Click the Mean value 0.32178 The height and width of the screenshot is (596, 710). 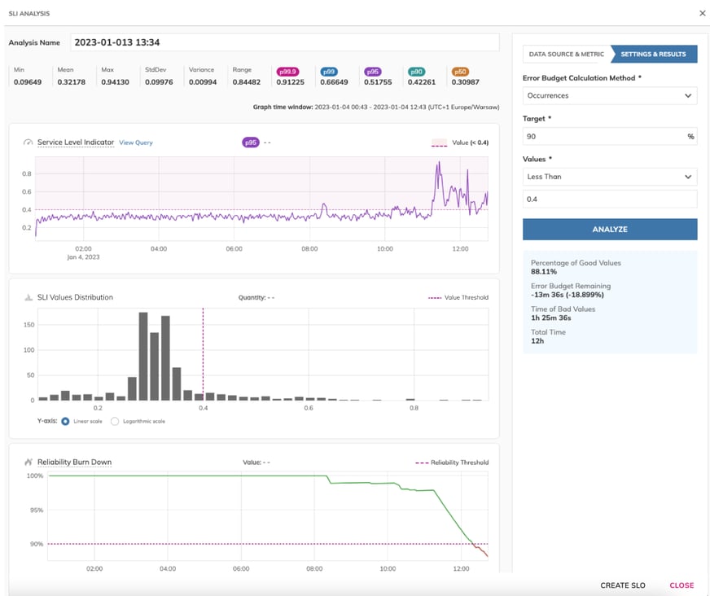(71, 82)
